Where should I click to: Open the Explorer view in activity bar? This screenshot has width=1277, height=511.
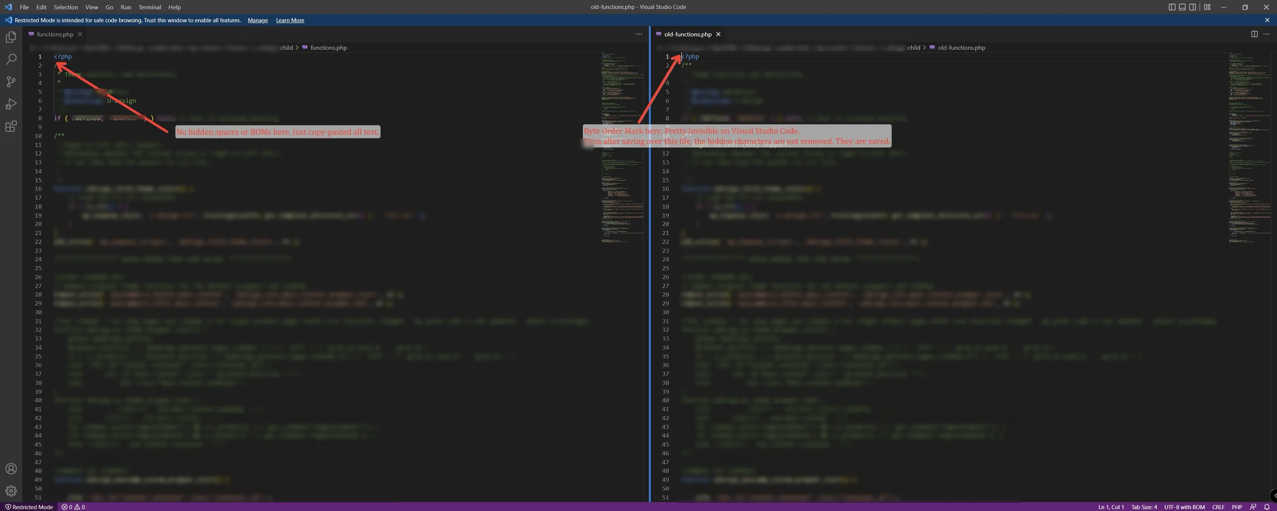tap(11, 37)
